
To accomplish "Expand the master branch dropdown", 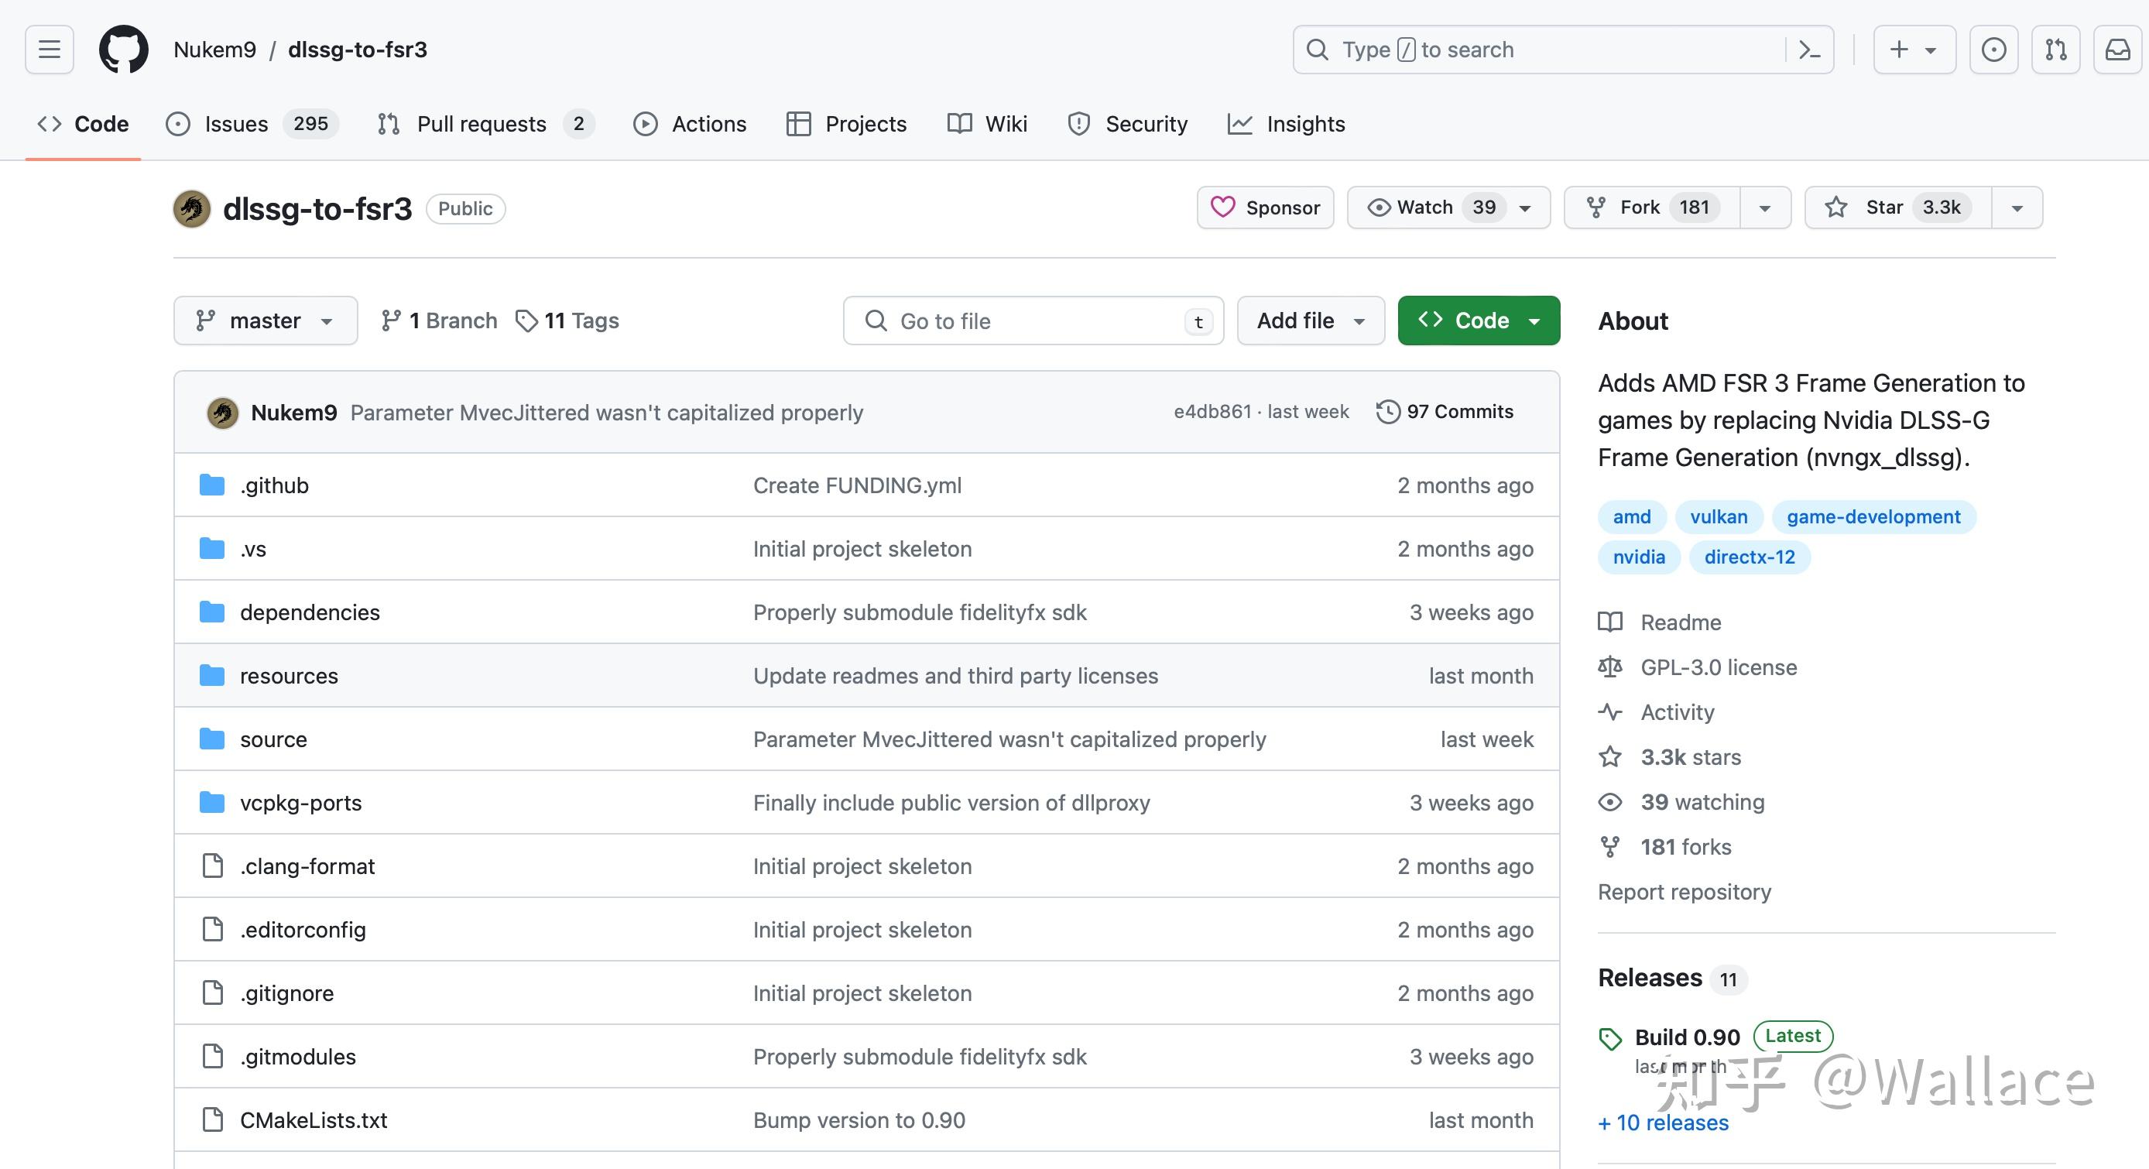I will pyautogui.click(x=265, y=321).
